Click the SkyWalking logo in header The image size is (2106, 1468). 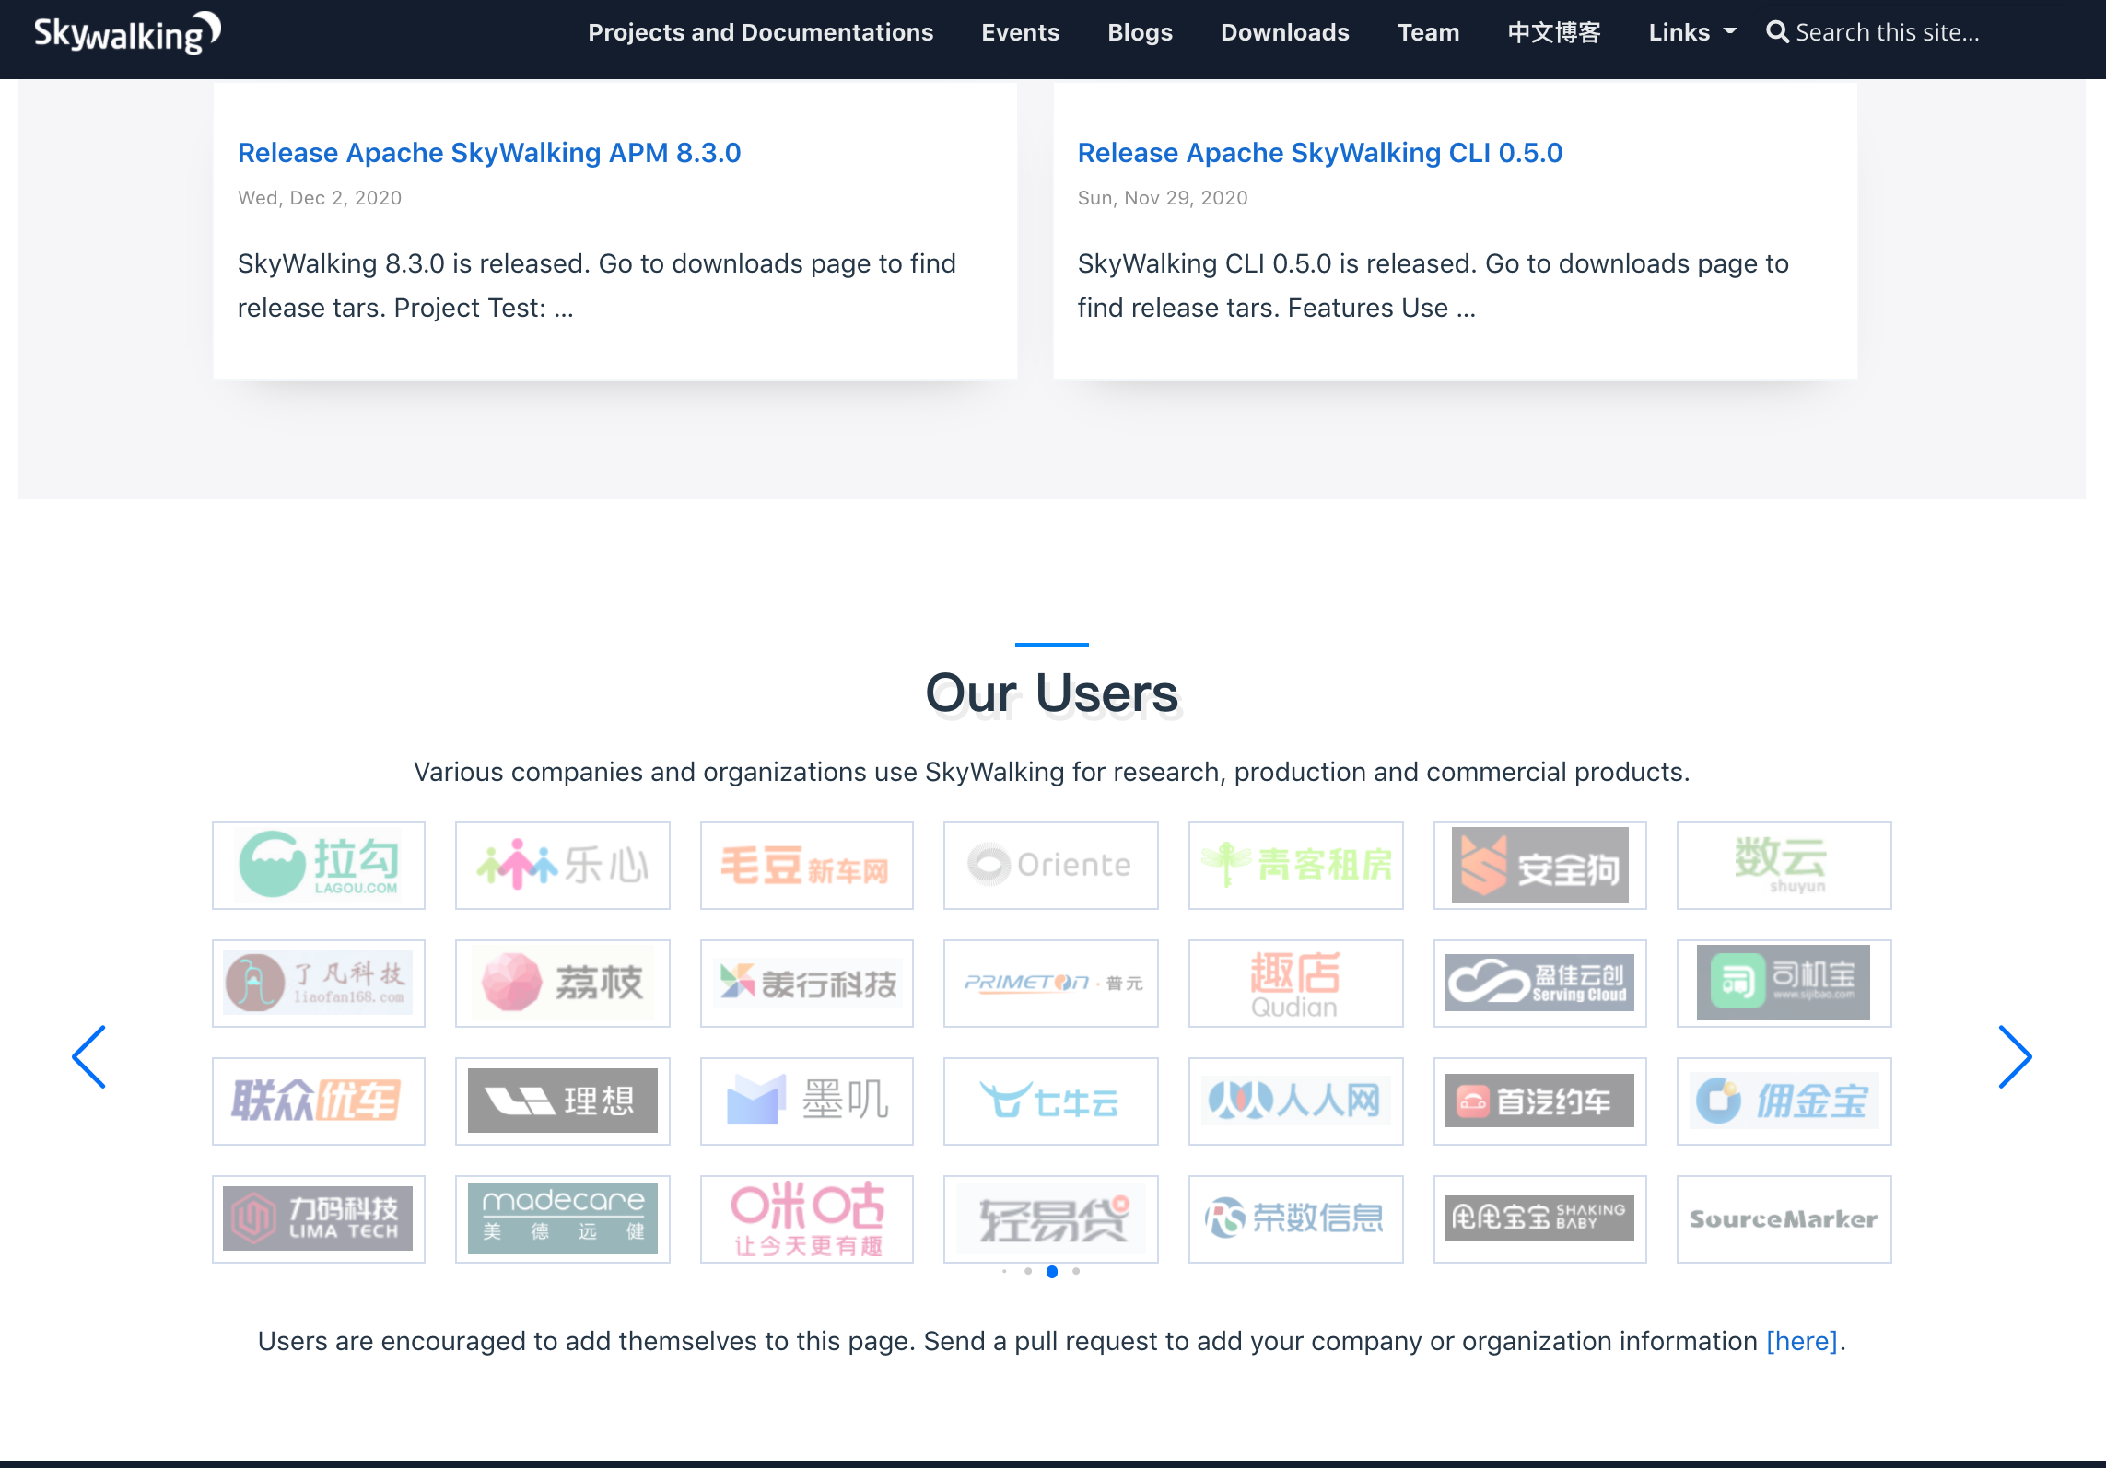pyautogui.click(x=127, y=33)
